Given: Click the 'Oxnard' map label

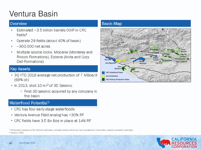Looking at the screenshot, I should pyautogui.click(x=136, y=72).
